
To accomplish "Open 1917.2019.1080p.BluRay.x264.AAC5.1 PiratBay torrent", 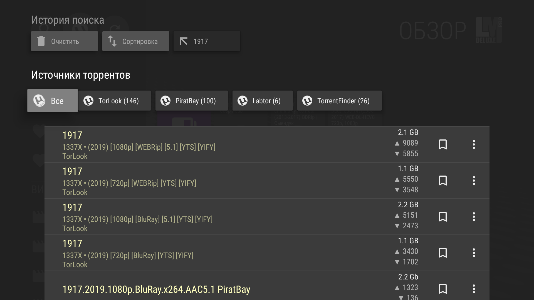I will tap(267, 286).
